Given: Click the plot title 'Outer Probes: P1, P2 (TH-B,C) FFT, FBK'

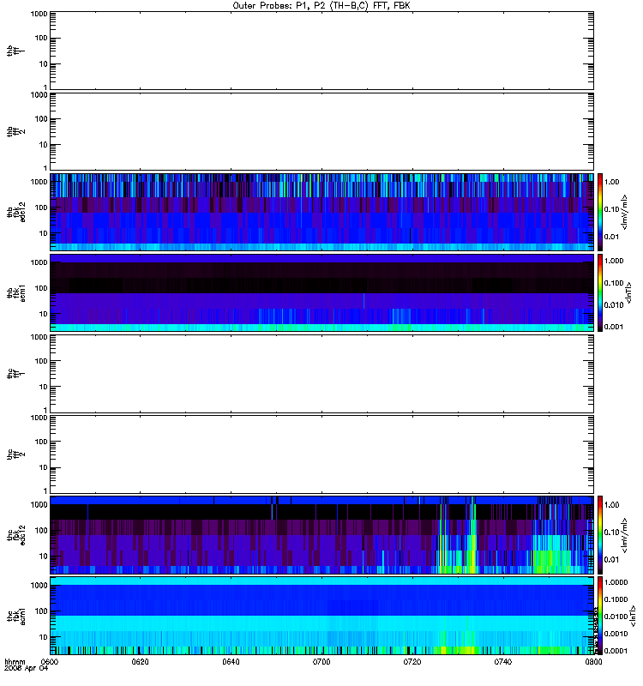Looking at the screenshot, I should (321, 6).
